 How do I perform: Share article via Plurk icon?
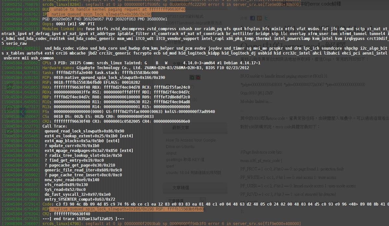[259, 18]
